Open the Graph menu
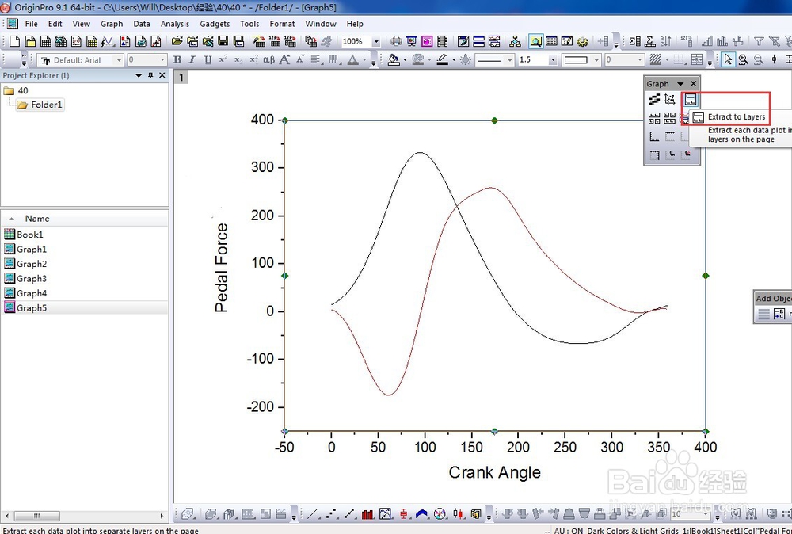 coord(112,24)
